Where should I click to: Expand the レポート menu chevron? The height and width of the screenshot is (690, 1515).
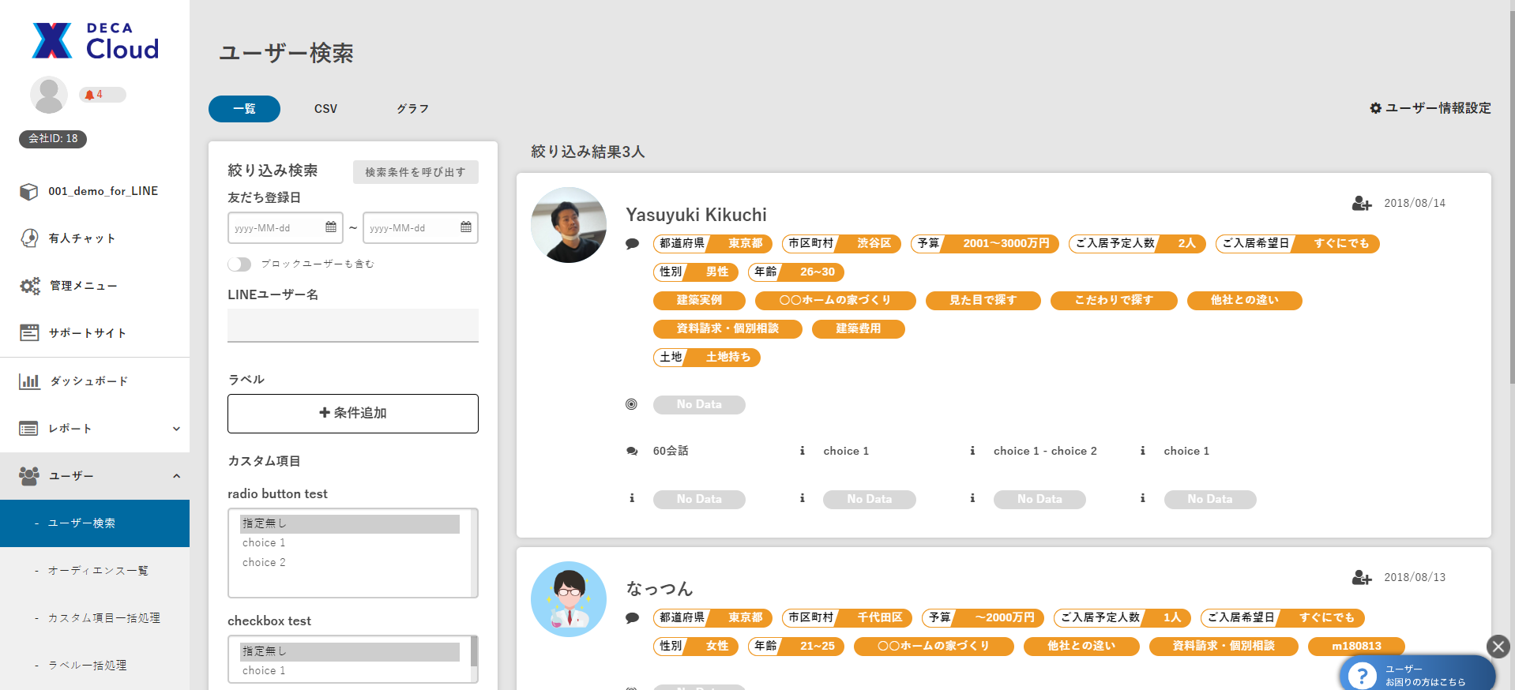(x=176, y=429)
